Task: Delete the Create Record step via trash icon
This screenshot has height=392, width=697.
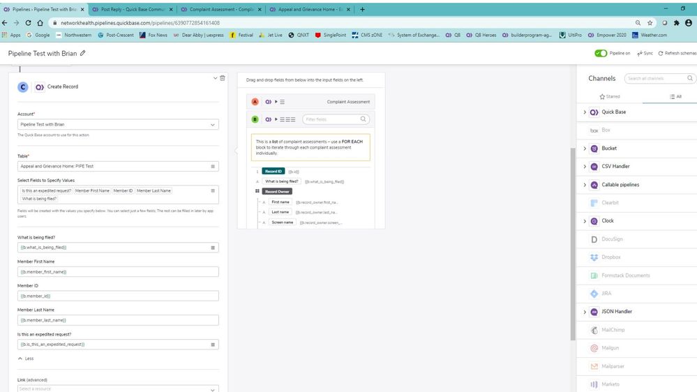Action: 223,78
